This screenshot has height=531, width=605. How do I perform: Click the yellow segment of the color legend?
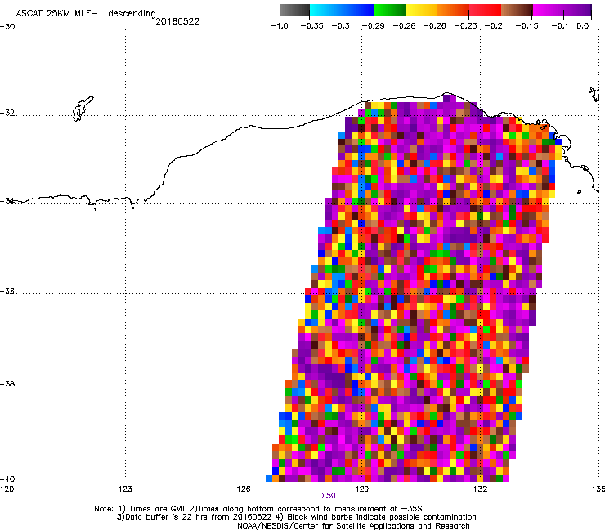coord(421,10)
